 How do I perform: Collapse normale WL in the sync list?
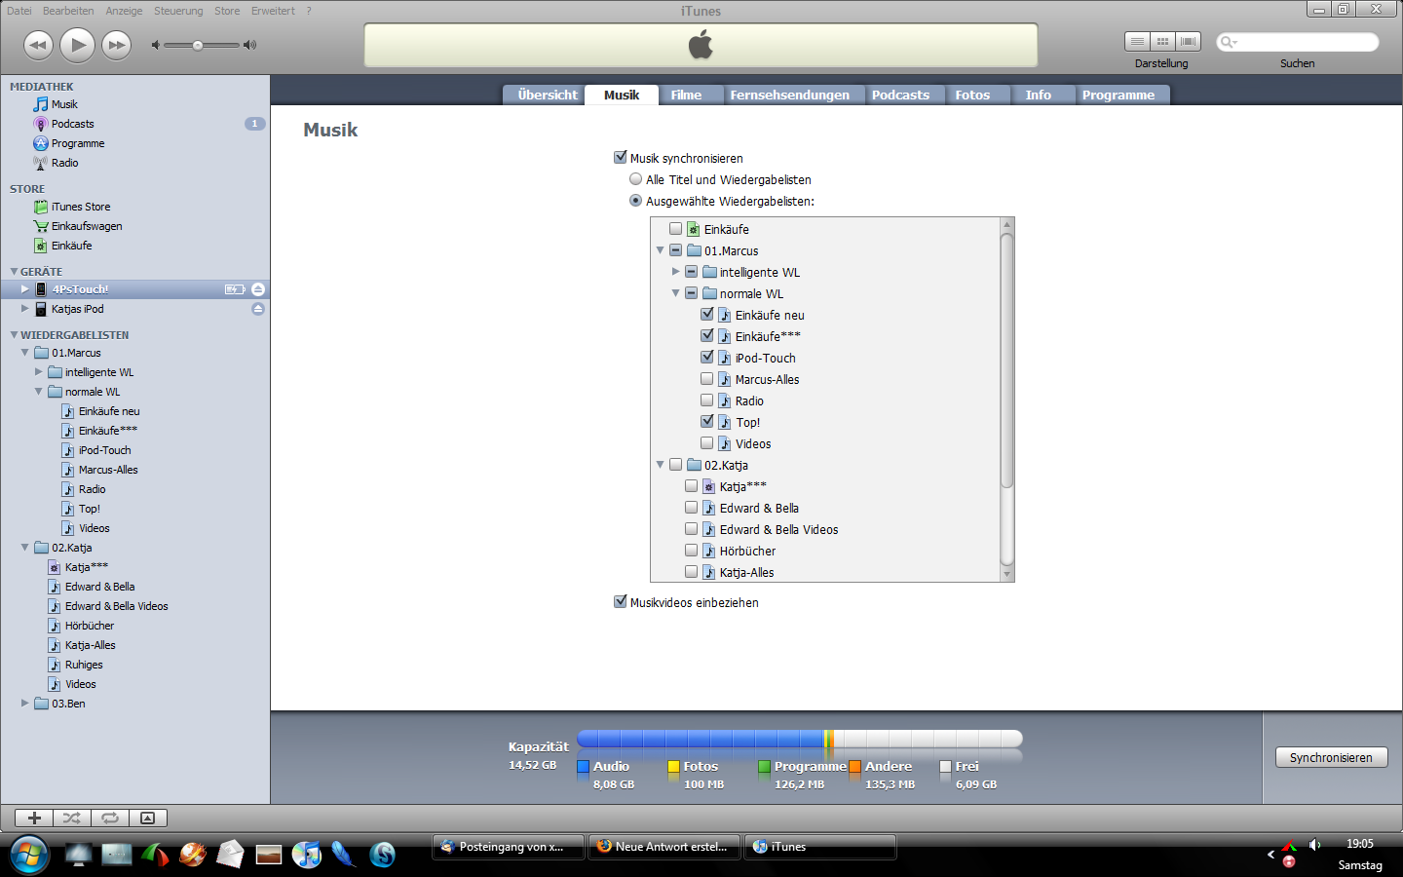pos(675,293)
